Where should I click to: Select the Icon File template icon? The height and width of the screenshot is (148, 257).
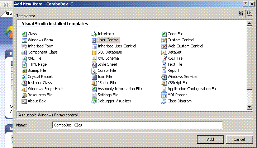[x=94, y=77]
